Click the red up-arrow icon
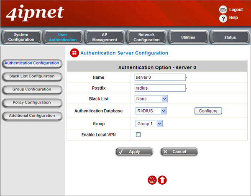The height and width of the screenshot is (196, 251). (x=162, y=180)
